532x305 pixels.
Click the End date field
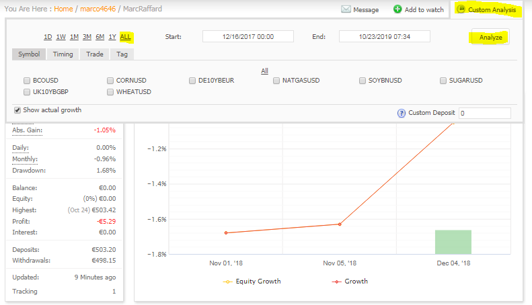(x=384, y=37)
